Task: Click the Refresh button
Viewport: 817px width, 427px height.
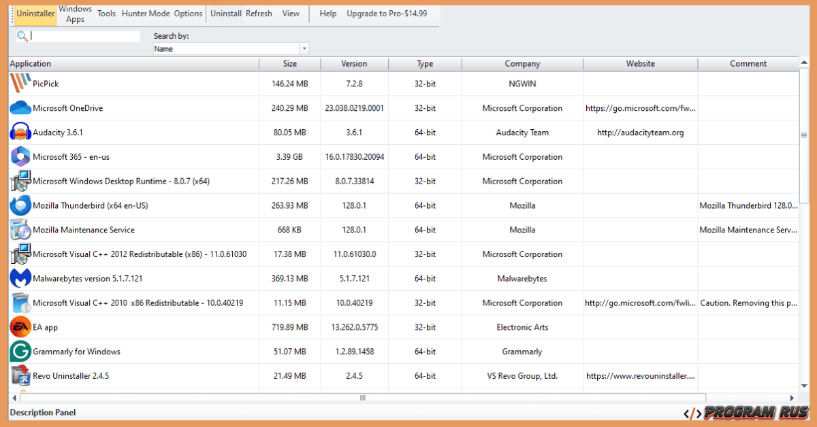Action: tap(259, 13)
